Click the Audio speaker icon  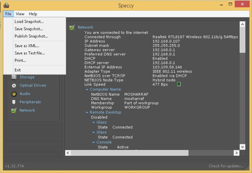(14, 94)
